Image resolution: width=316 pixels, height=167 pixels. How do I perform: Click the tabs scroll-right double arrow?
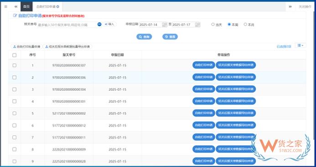tap(290, 7)
